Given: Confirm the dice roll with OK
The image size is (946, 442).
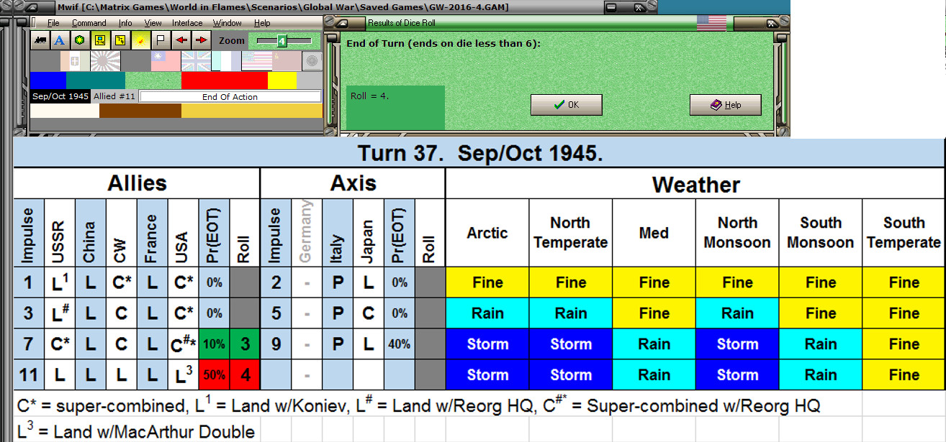Looking at the screenshot, I should [x=567, y=105].
